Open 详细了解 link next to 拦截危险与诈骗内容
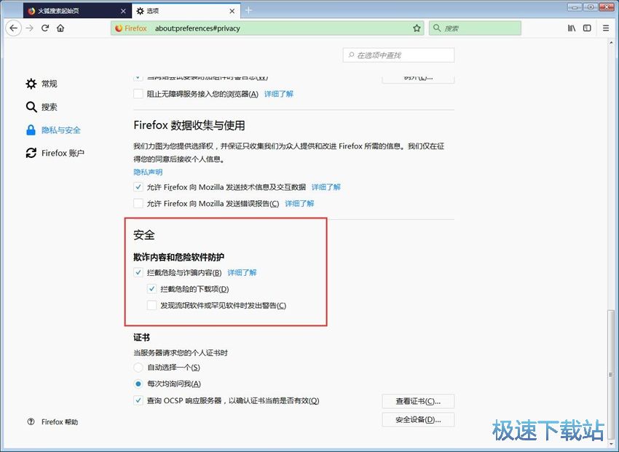The image size is (619, 452). (x=242, y=272)
